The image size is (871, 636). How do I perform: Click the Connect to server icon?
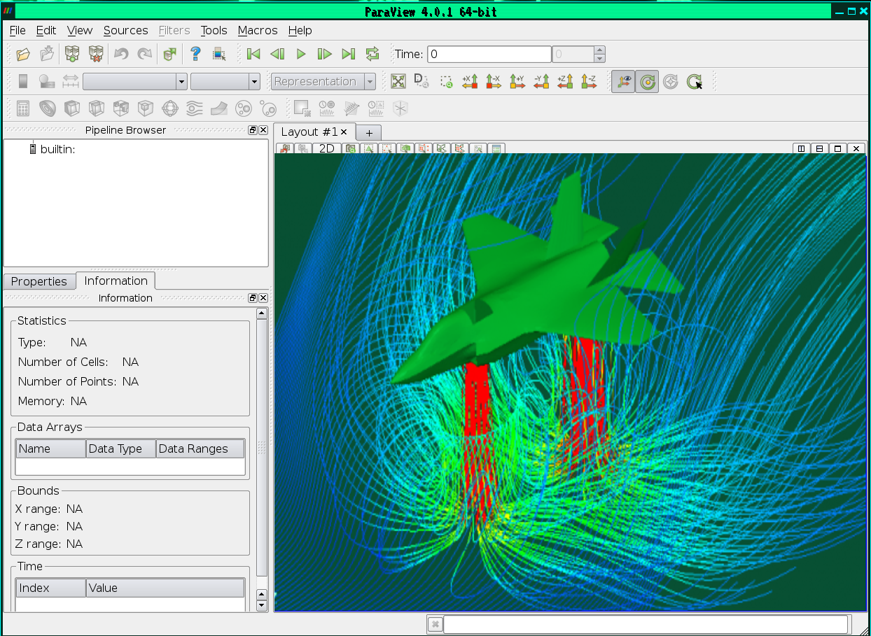(71, 54)
